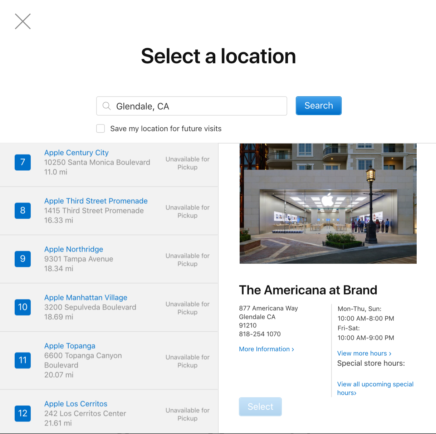Click the 11.0 mi distance text
The image size is (436, 434).
(56, 172)
